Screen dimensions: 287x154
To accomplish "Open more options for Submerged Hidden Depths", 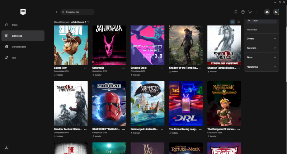I will point(162,129).
